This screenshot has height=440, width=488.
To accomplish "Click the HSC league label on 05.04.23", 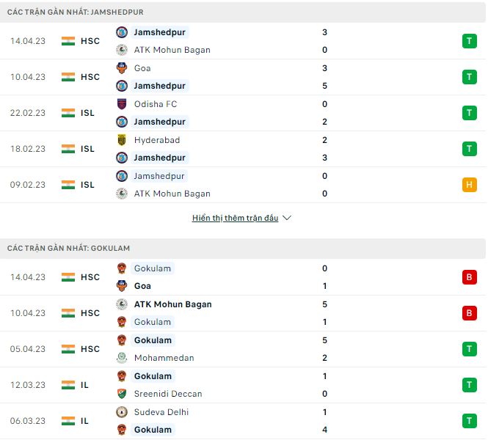I will [90, 349].
